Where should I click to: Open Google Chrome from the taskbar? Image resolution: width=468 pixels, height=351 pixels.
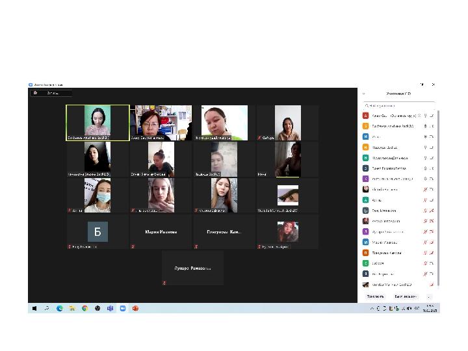click(84, 308)
